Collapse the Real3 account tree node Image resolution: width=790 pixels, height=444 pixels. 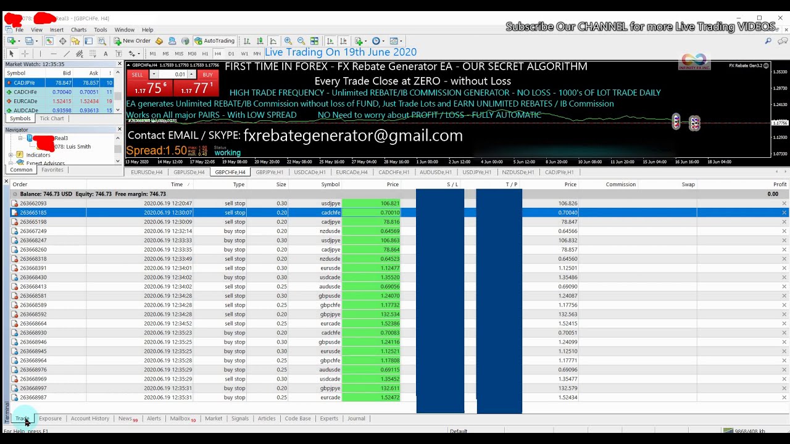click(20, 138)
